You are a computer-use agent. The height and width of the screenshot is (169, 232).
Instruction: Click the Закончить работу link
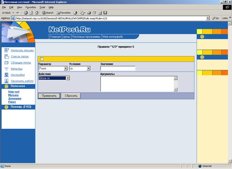22,81
